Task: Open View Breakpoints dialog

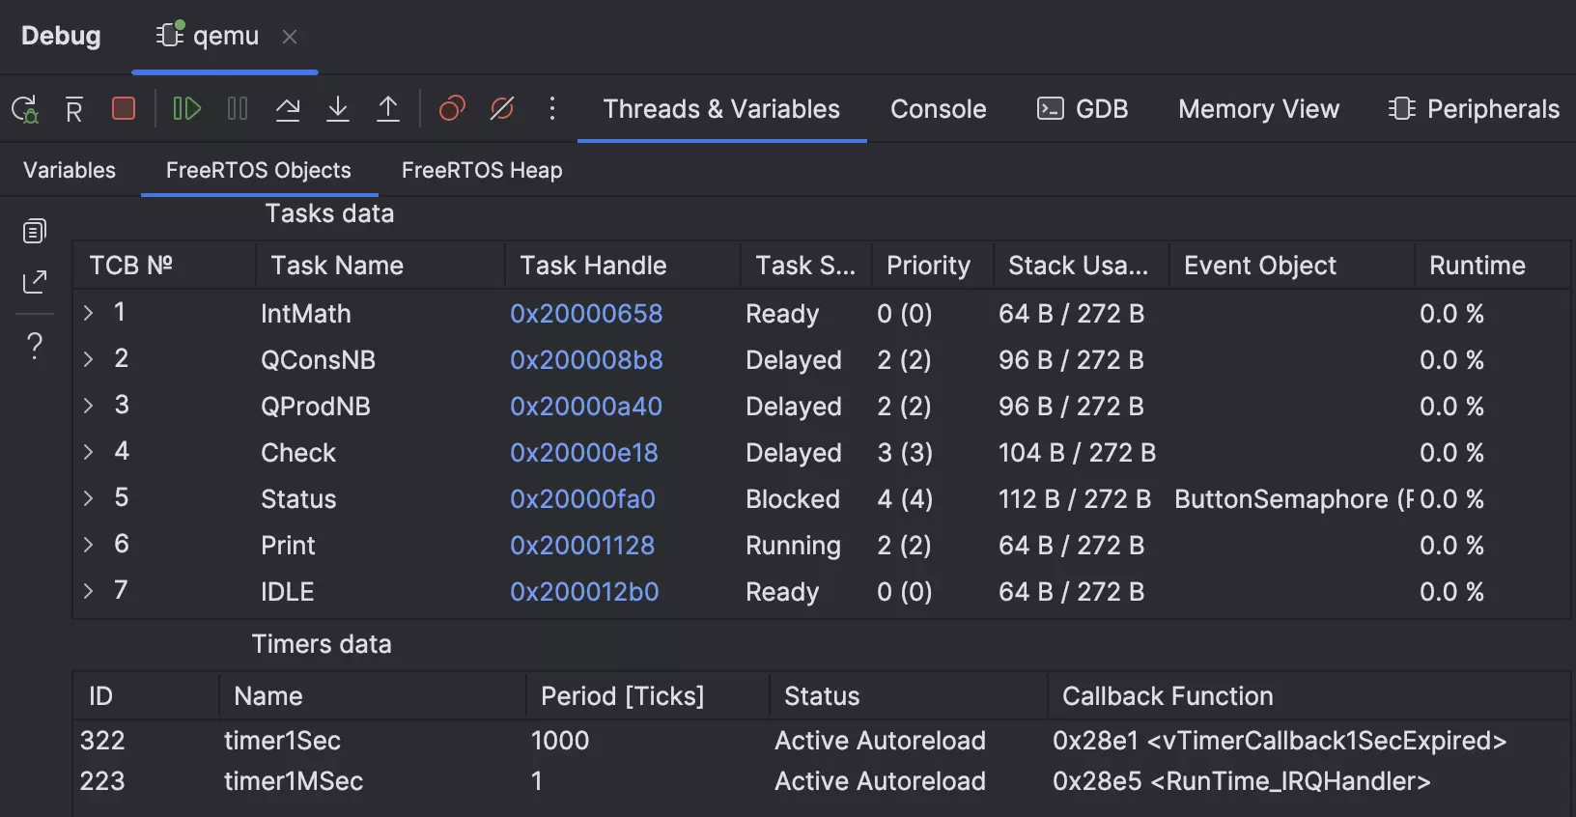Action: (452, 108)
